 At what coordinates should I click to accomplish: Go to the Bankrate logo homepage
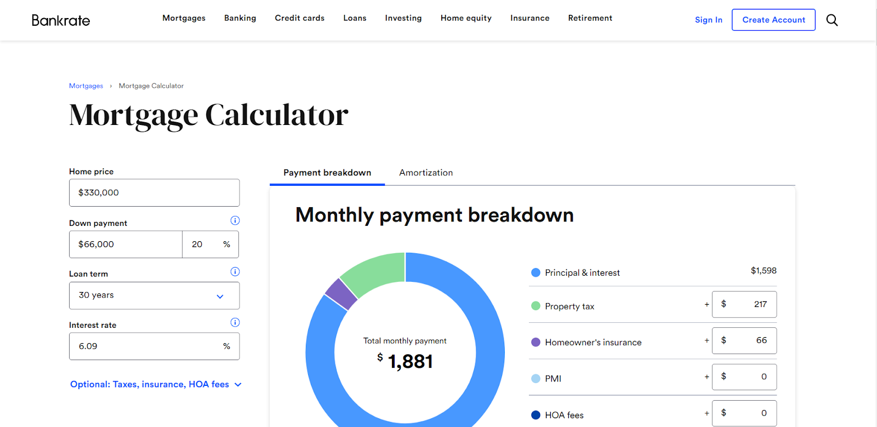[61, 20]
